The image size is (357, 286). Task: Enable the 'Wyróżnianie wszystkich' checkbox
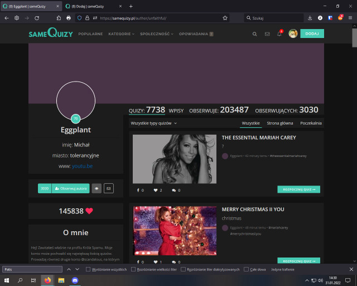(x=89, y=269)
